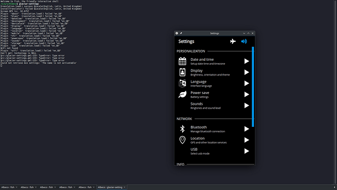Open Language settings via its arrow
The width and height of the screenshot is (337, 190).
pos(247,83)
